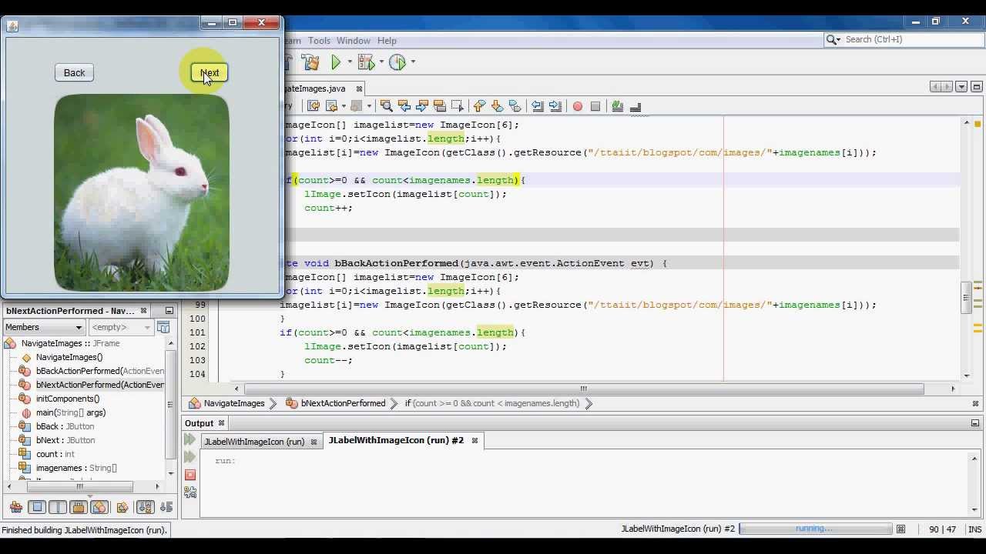
Task: Select bBackActionPerformed in the Navigator tree
Action: pos(100,371)
